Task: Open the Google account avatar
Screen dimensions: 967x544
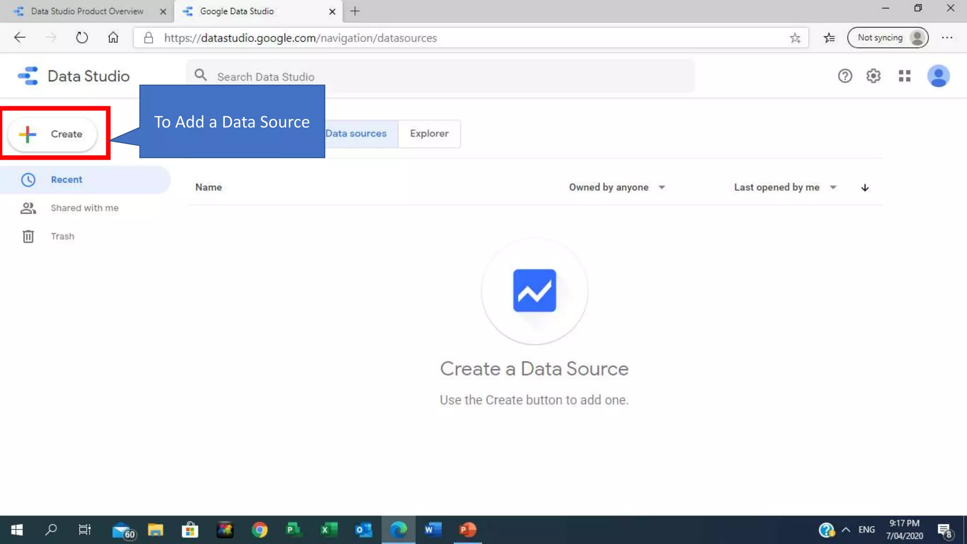Action: pyautogui.click(x=938, y=76)
